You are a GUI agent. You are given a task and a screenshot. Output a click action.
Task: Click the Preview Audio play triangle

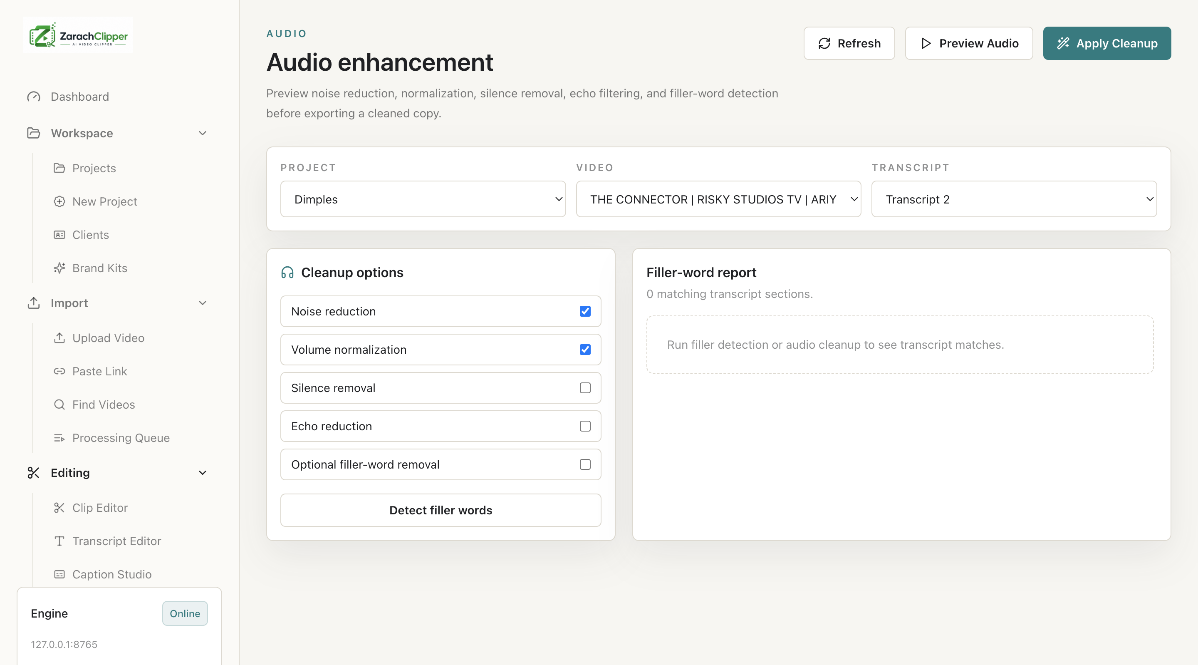(926, 43)
